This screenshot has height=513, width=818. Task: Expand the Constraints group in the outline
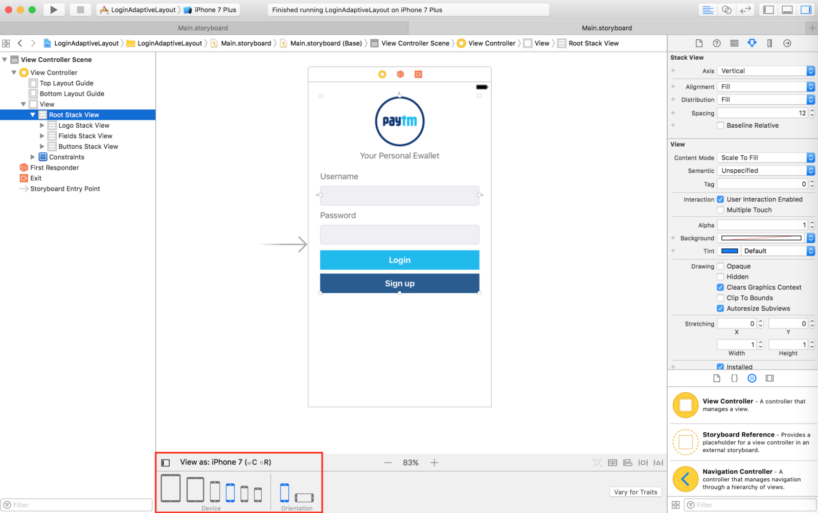click(x=33, y=157)
